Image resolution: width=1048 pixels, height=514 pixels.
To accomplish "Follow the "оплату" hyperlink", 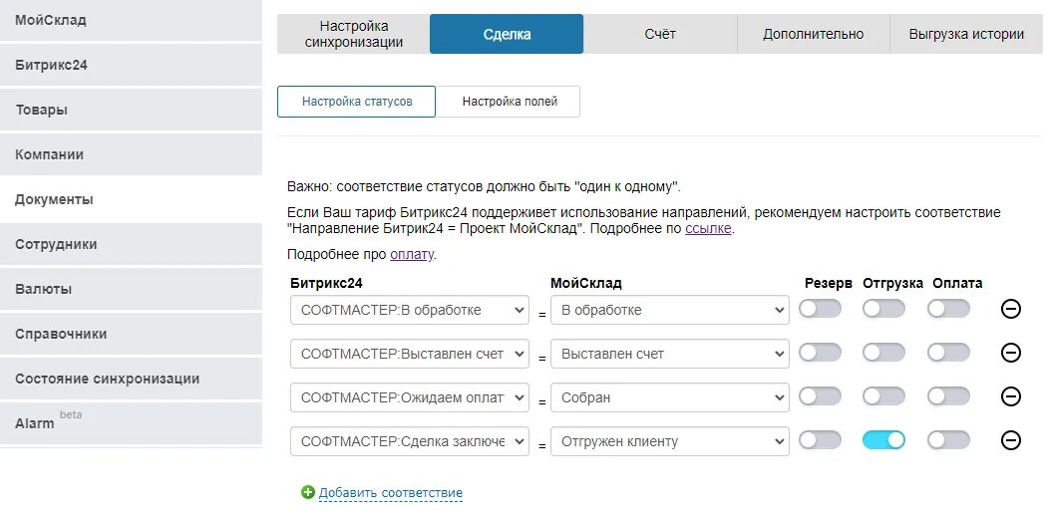I will tap(412, 254).
